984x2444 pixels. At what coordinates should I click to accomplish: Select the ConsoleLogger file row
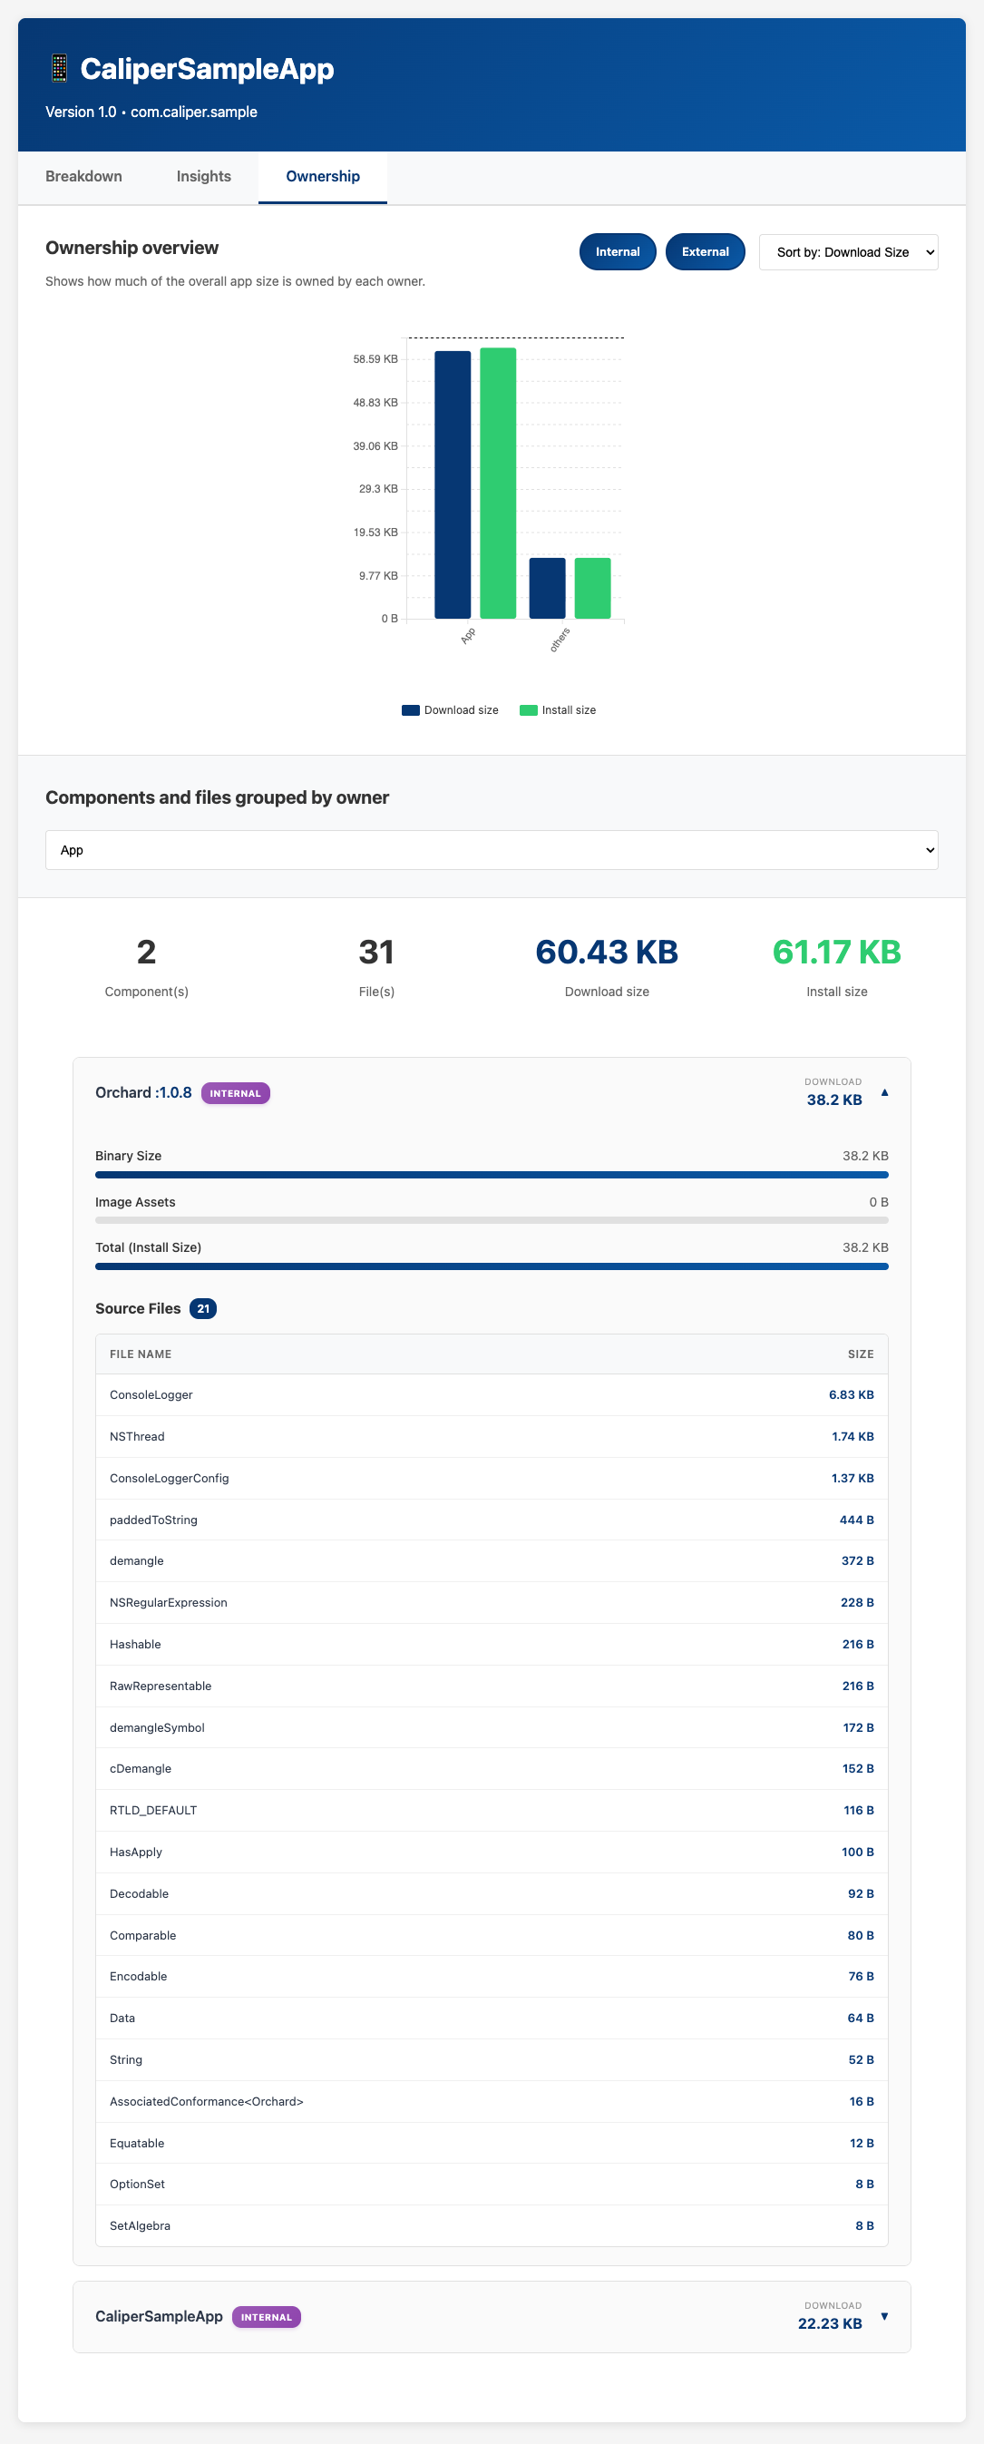coord(492,1394)
